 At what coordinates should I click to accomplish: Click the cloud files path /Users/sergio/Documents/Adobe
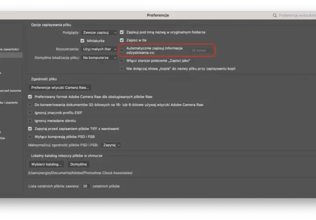coord(80,173)
